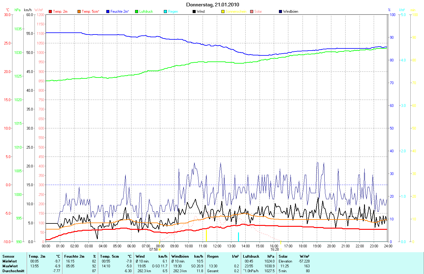424x274 pixels.
Task: Click the orange Temp. 5cm legend swatch
Action: click(79, 12)
